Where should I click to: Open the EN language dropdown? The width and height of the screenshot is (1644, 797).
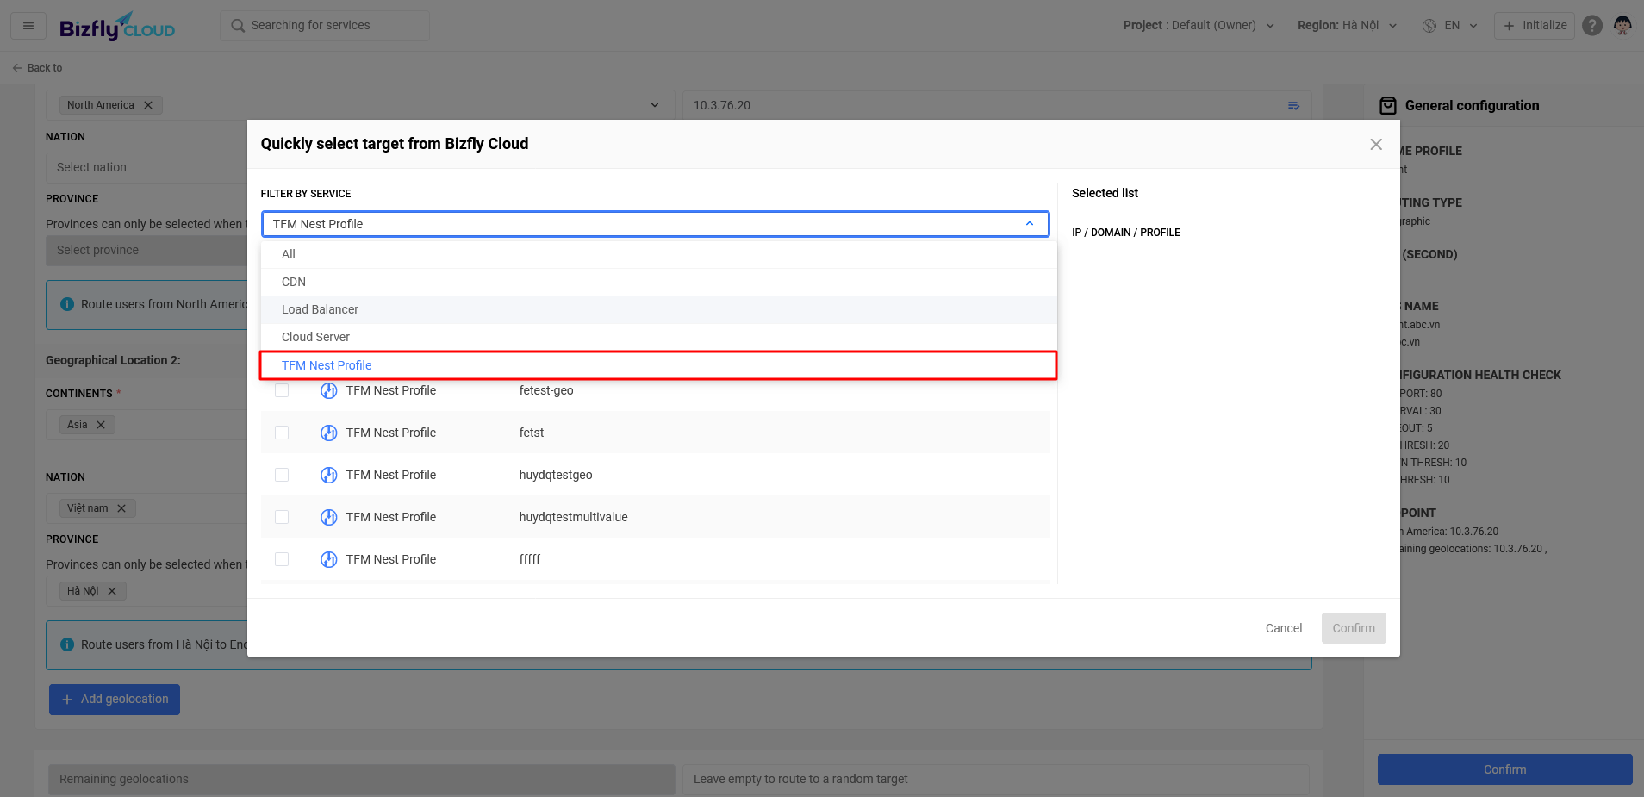click(1450, 26)
